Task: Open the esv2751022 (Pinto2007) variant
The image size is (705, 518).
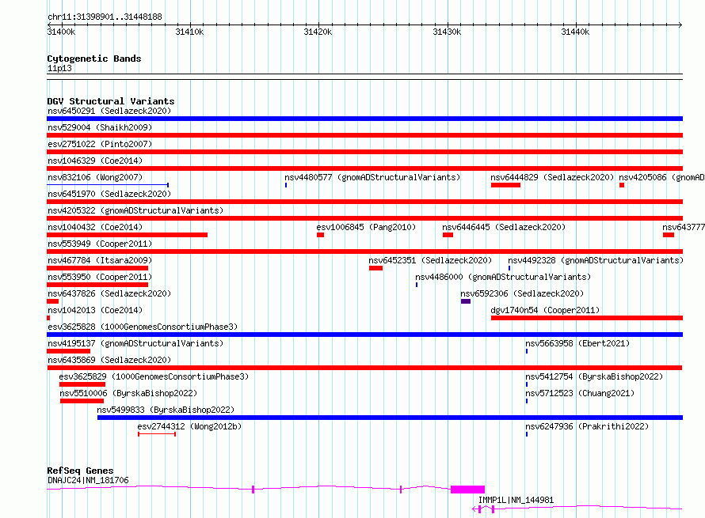Action: [100, 144]
